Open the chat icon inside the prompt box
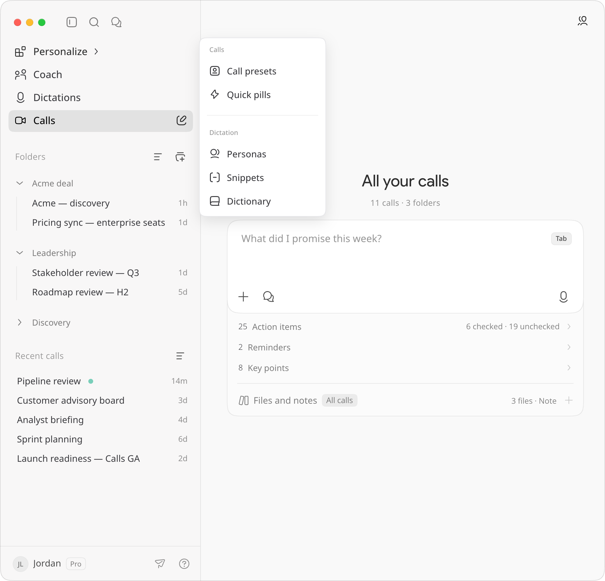605x581 pixels. (269, 297)
